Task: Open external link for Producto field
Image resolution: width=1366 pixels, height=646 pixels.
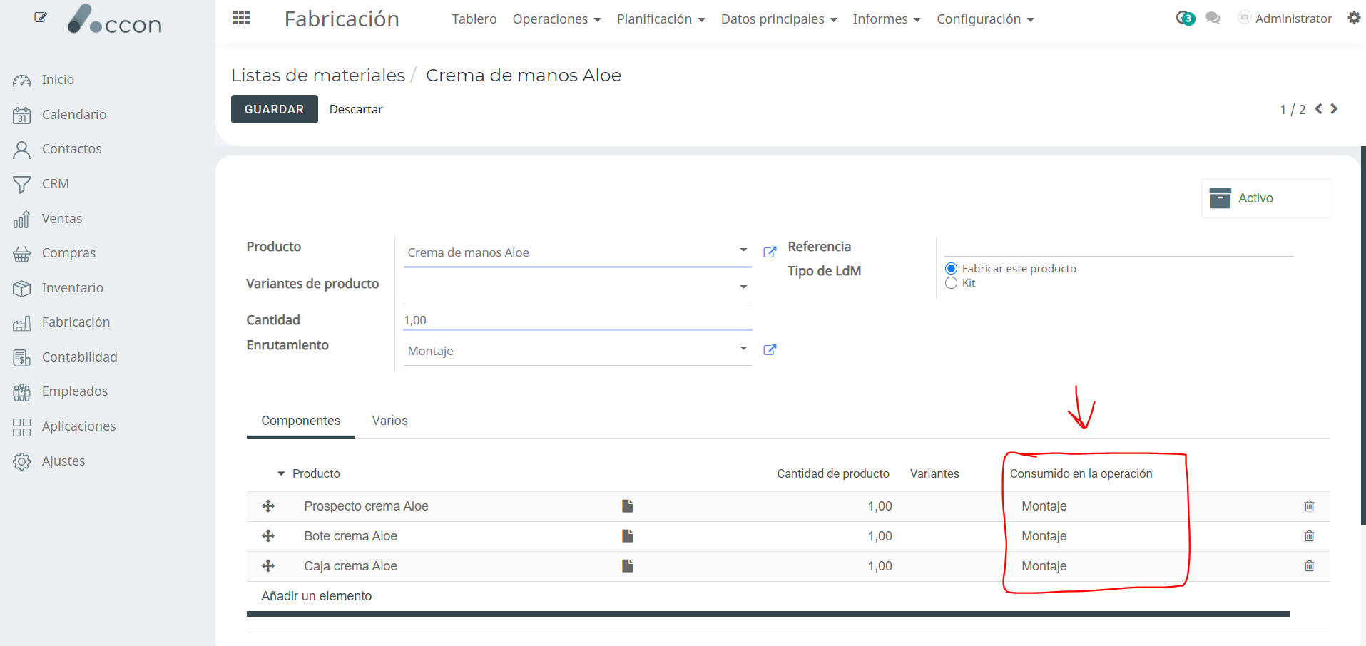Action: tap(770, 252)
